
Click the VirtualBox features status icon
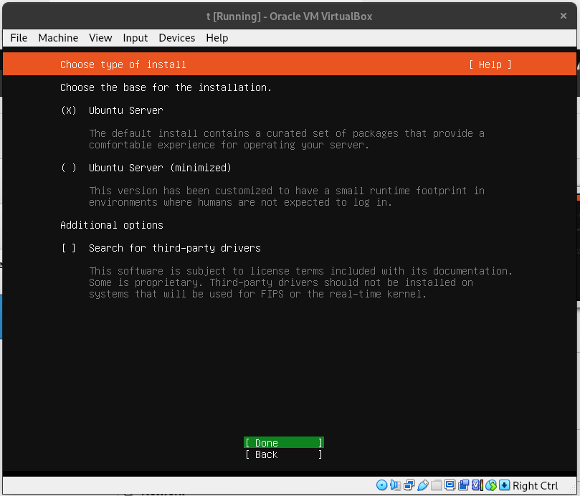475,485
